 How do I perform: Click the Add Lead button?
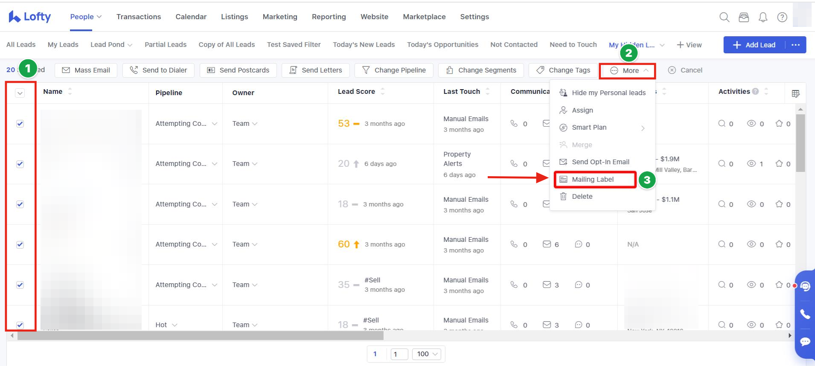754,45
